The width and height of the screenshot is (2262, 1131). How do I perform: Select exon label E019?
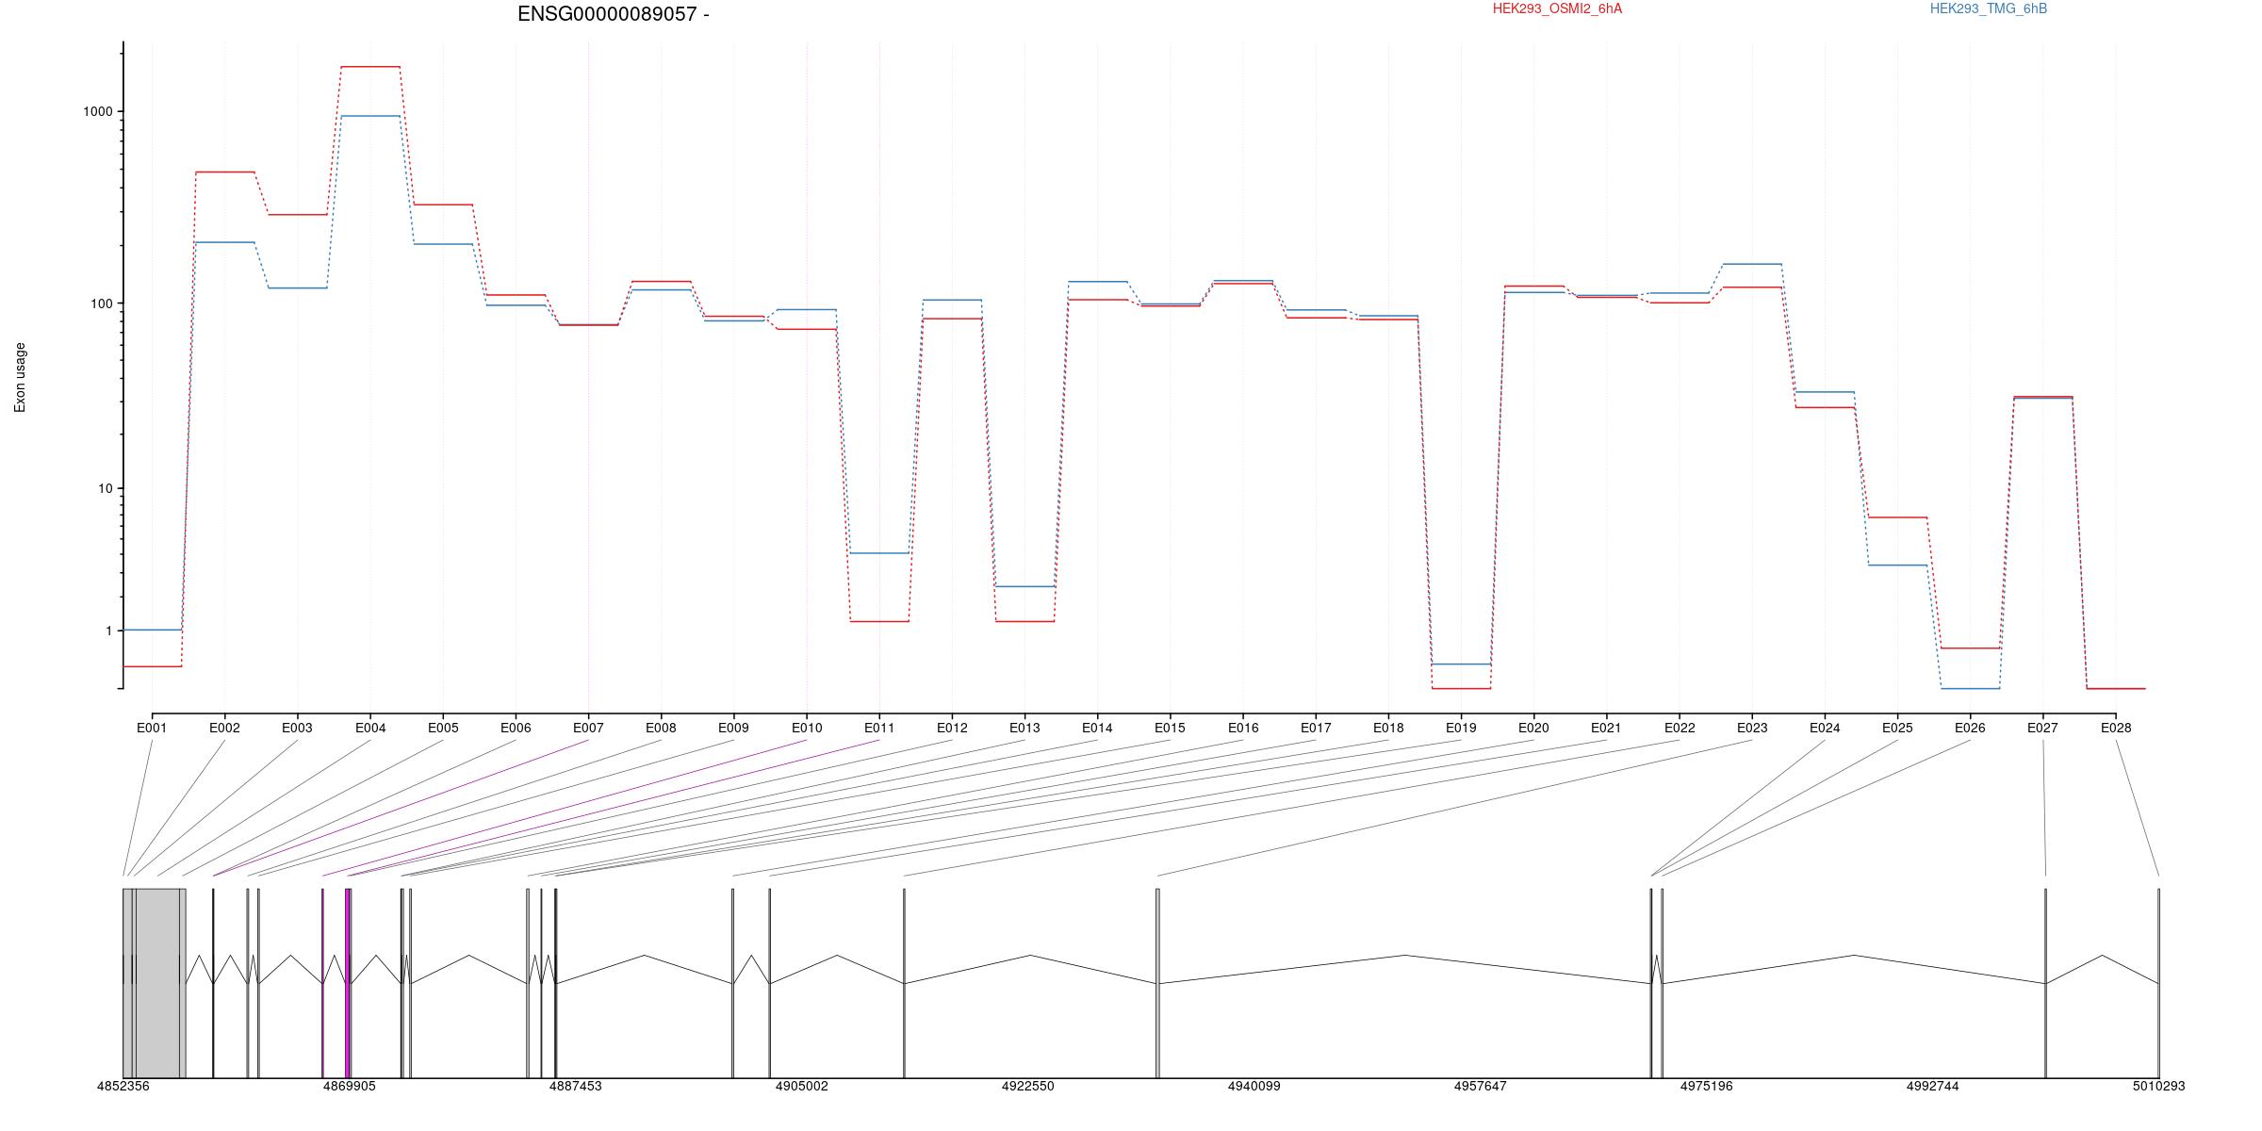pos(1461,728)
